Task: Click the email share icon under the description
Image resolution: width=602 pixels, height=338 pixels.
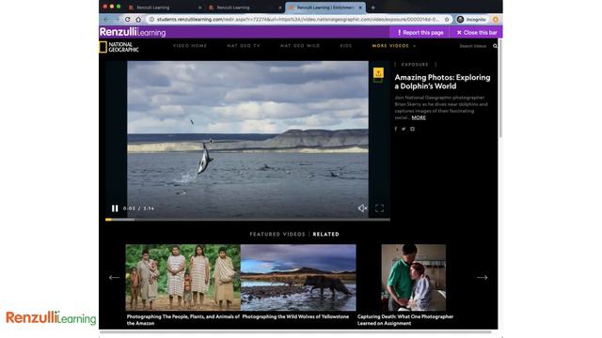Action: pyautogui.click(x=412, y=129)
